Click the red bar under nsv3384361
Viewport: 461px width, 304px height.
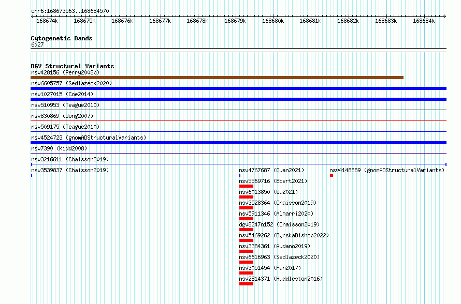246,251
